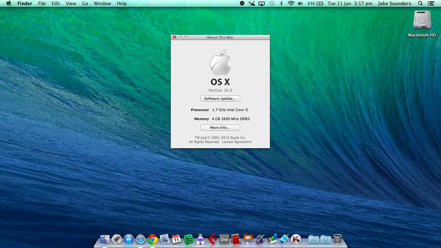
Task: Launch Cubase from the Dock
Action: [x=212, y=239]
